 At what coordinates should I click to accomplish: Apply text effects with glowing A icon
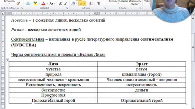(28, 3)
